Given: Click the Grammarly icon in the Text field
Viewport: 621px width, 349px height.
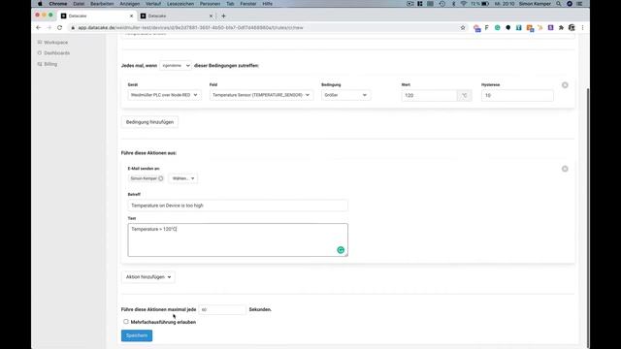Looking at the screenshot, I should (341, 250).
